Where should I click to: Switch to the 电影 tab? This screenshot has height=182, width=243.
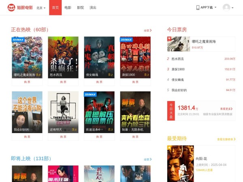point(68,8)
